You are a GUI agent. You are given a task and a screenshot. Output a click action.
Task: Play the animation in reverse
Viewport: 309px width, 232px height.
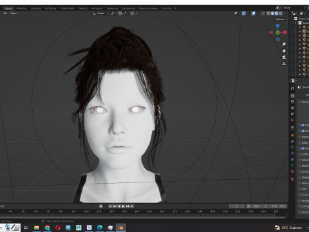click(x=119, y=206)
